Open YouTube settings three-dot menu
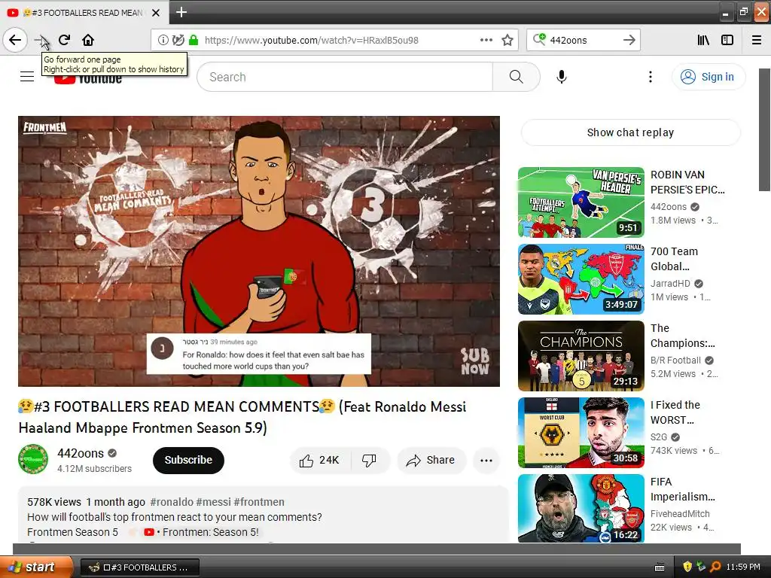The image size is (771, 578). [x=650, y=77]
